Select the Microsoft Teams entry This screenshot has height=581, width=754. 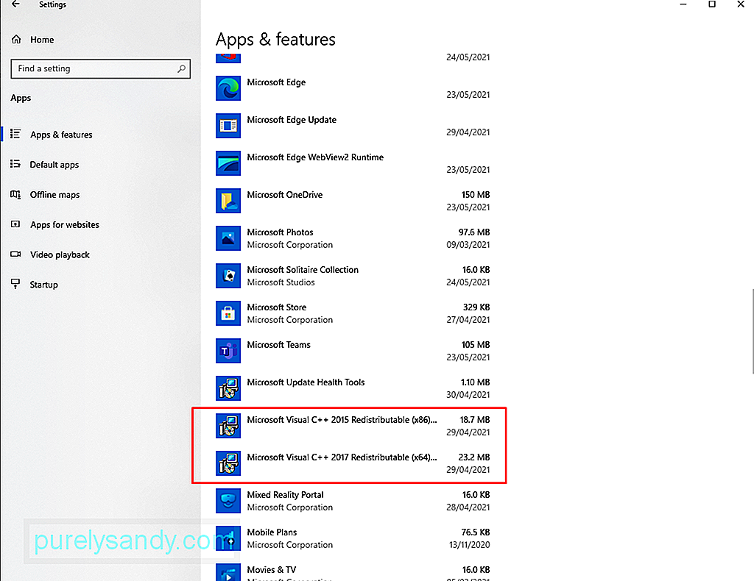point(353,351)
